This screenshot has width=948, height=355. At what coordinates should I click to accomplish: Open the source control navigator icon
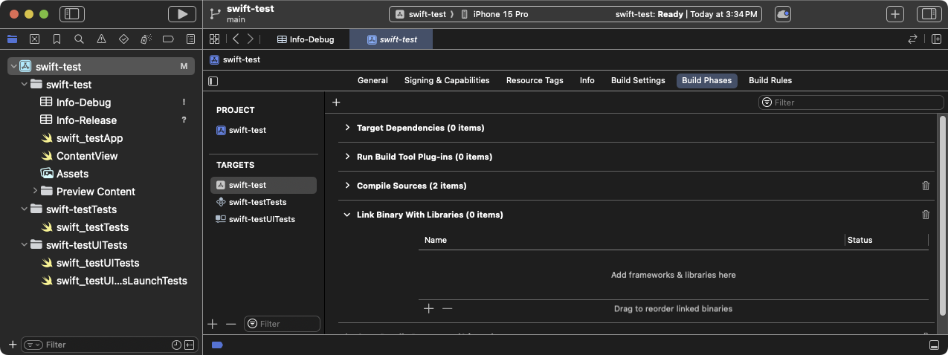coord(34,39)
